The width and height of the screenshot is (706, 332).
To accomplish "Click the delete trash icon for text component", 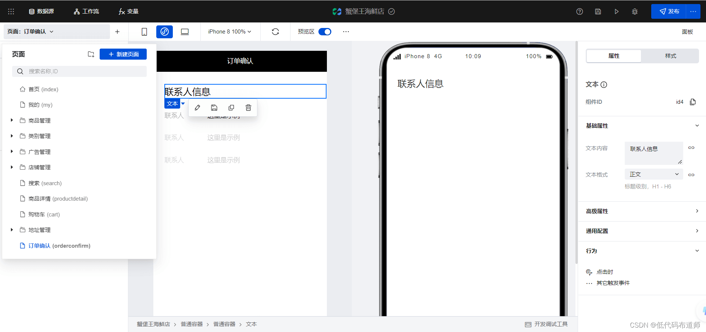I will (x=249, y=107).
